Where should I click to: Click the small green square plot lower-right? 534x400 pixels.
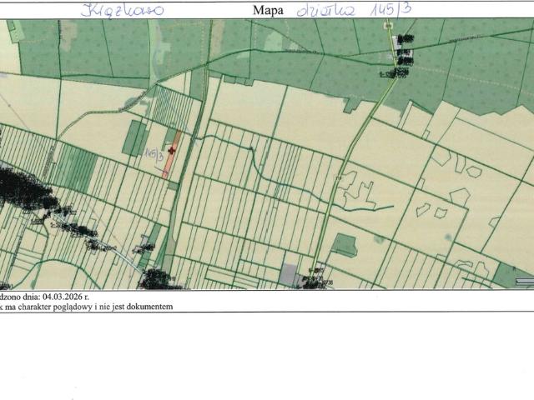point(345,244)
